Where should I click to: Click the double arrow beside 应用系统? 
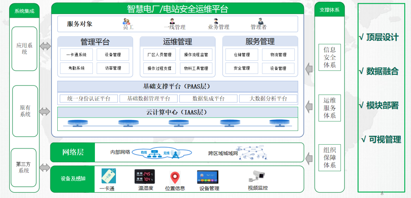pos(45,46)
